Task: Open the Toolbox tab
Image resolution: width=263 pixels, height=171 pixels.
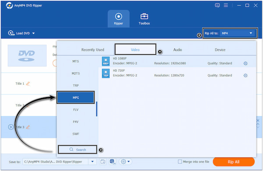Action: tap(144, 19)
